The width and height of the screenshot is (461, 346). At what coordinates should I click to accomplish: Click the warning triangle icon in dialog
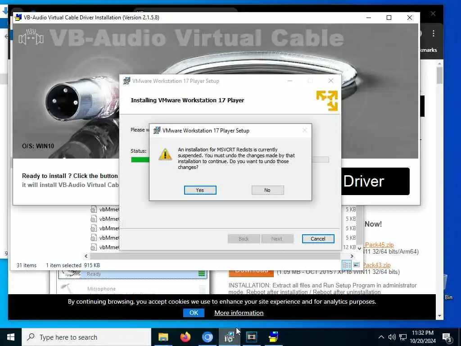pyautogui.click(x=165, y=154)
